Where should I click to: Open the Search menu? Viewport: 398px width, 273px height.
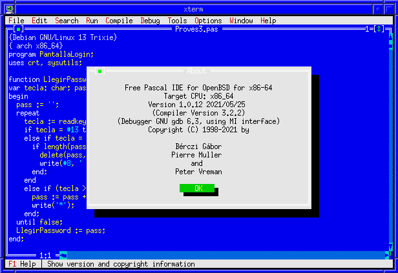click(x=67, y=21)
